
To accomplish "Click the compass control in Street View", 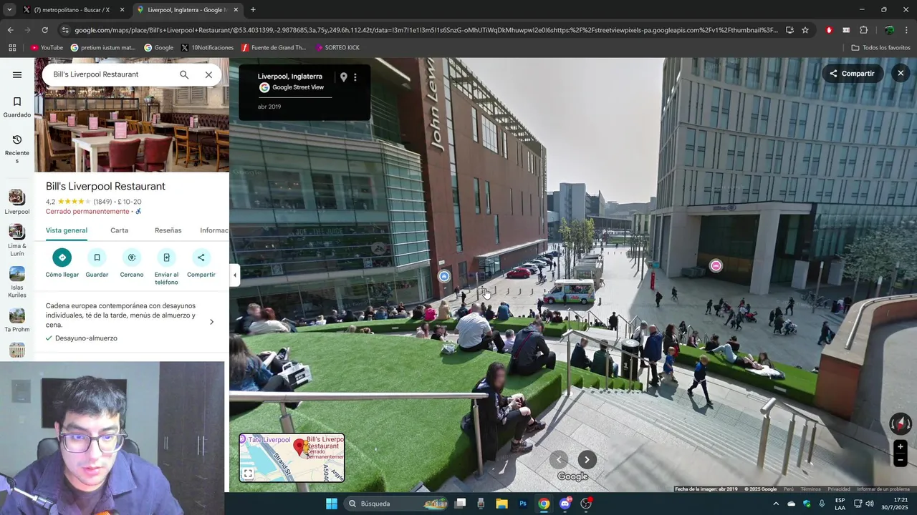I will [x=901, y=424].
